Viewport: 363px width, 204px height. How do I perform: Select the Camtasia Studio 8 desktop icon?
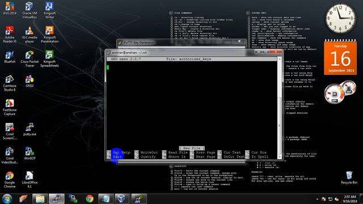(10, 83)
